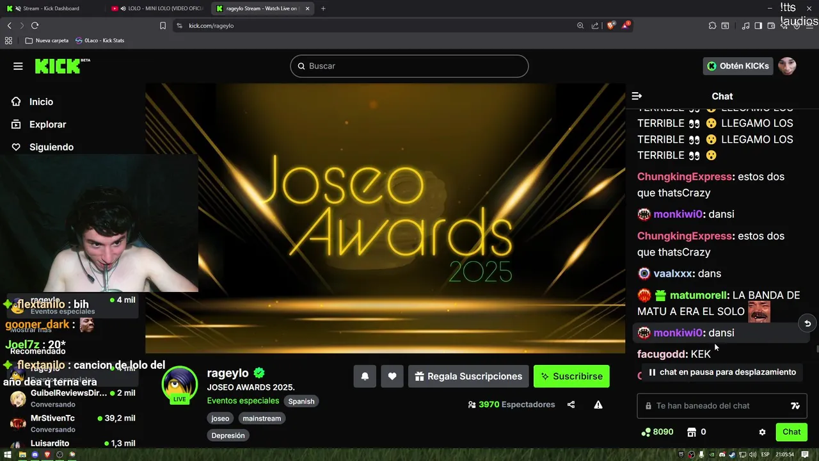Zoom page magnifier icon in address bar
The image size is (819, 461).
point(580,26)
